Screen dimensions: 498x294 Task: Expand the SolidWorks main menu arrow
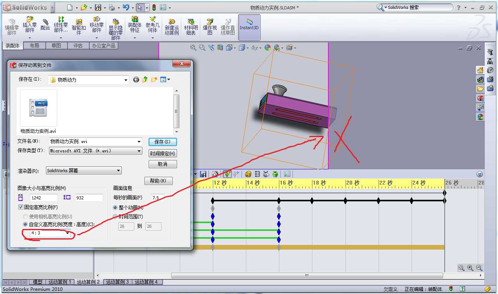tap(52, 7)
